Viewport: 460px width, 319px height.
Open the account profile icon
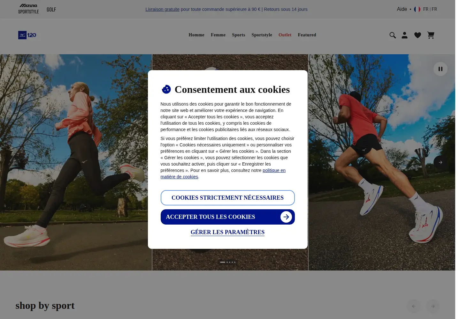[x=404, y=35]
